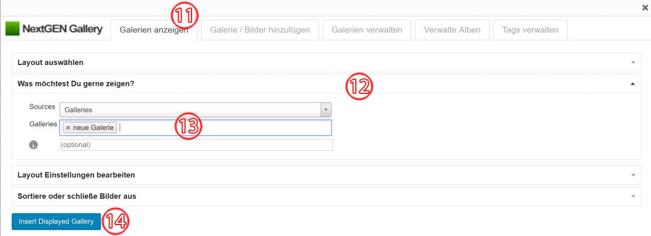The image size is (651, 236).
Task: Click the Sources 'Galleries' combo box
Action: coord(195,110)
